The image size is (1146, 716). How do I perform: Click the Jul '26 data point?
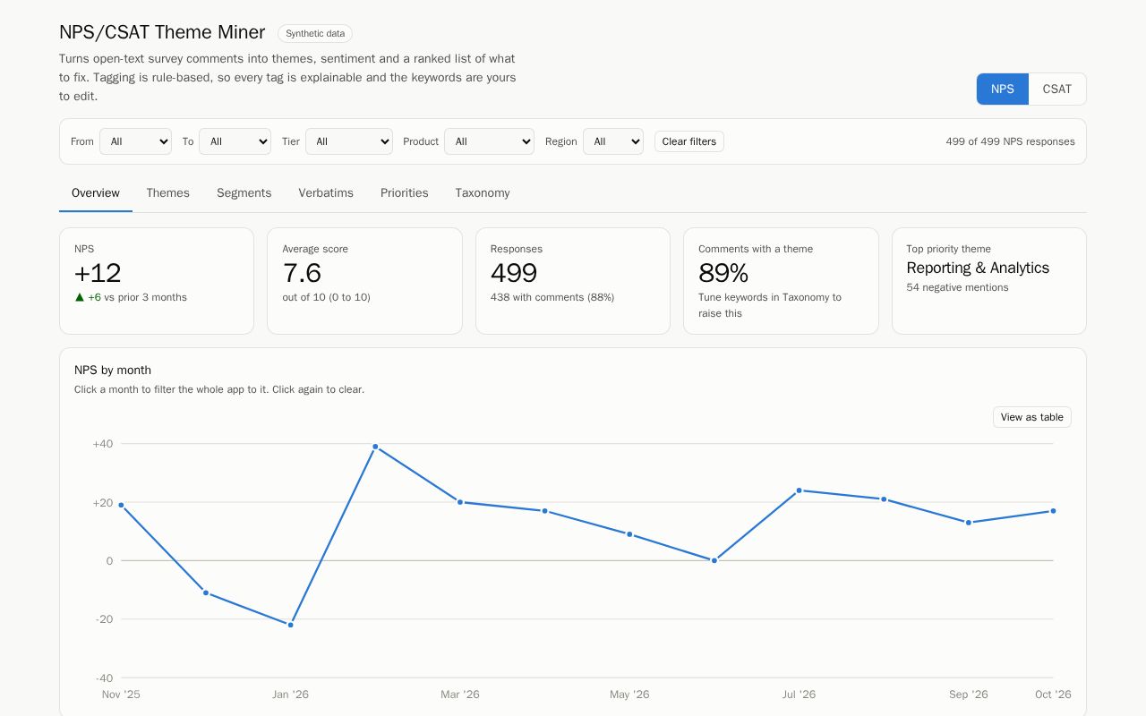[799, 490]
